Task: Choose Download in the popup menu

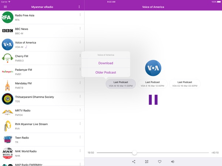Action: (106, 63)
